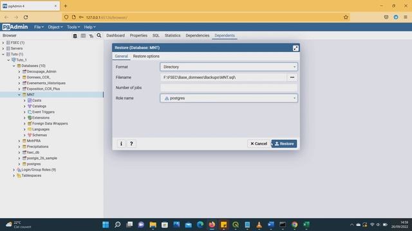Switch to the Restore options tab
412x231 pixels.
click(146, 56)
